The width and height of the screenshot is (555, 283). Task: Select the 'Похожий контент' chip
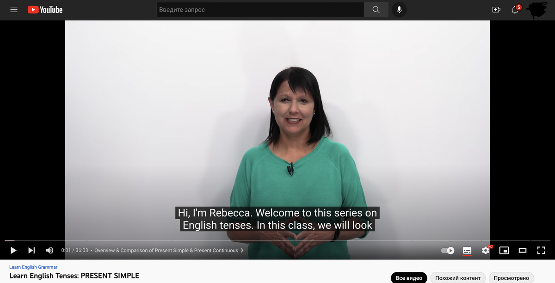pyautogui.click(x=458, y=278)
